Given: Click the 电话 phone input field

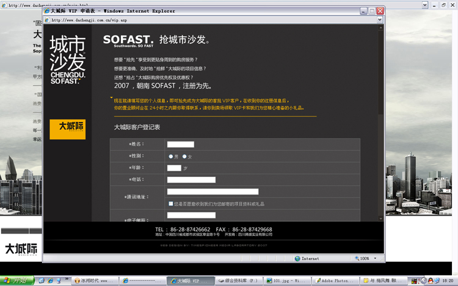Looking at the screenshot, I should [191, 180].
